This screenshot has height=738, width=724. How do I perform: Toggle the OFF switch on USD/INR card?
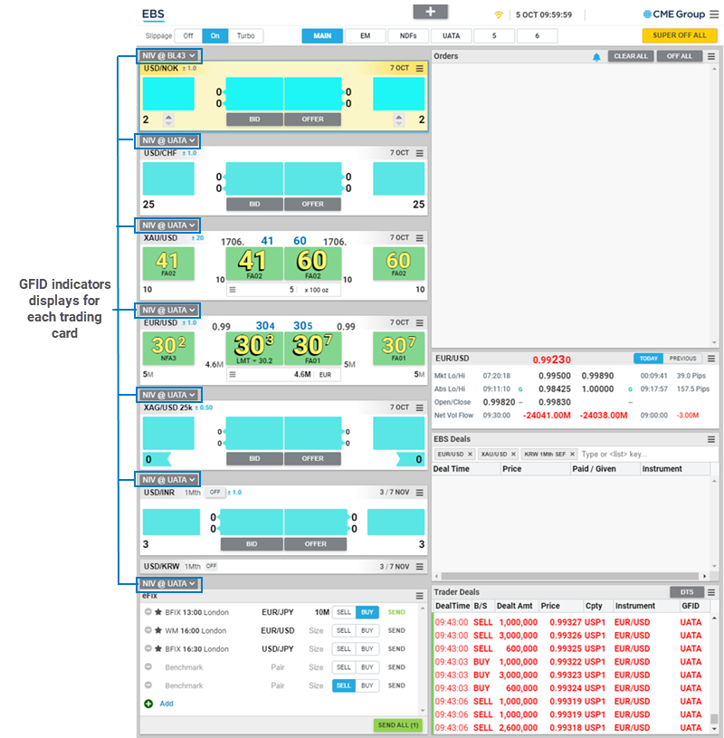pos(214,493)
